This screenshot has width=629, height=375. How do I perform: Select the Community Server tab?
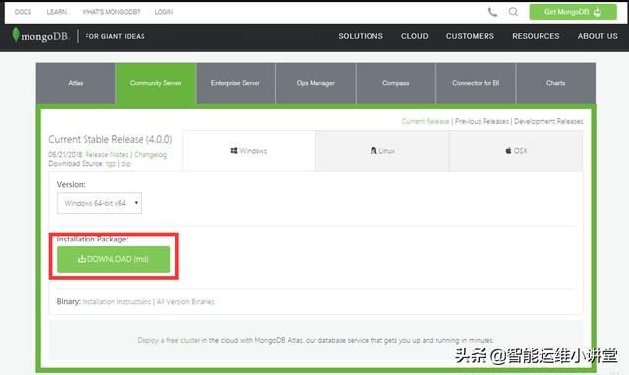155,83
